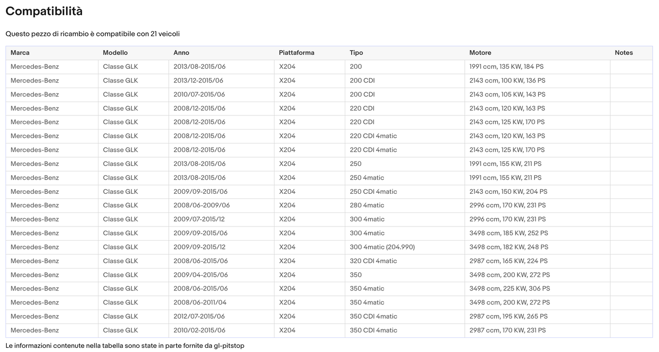This screenshot has height=352, width=659.
Task: Select the Compatibilità heading
Action: (44, 11)
